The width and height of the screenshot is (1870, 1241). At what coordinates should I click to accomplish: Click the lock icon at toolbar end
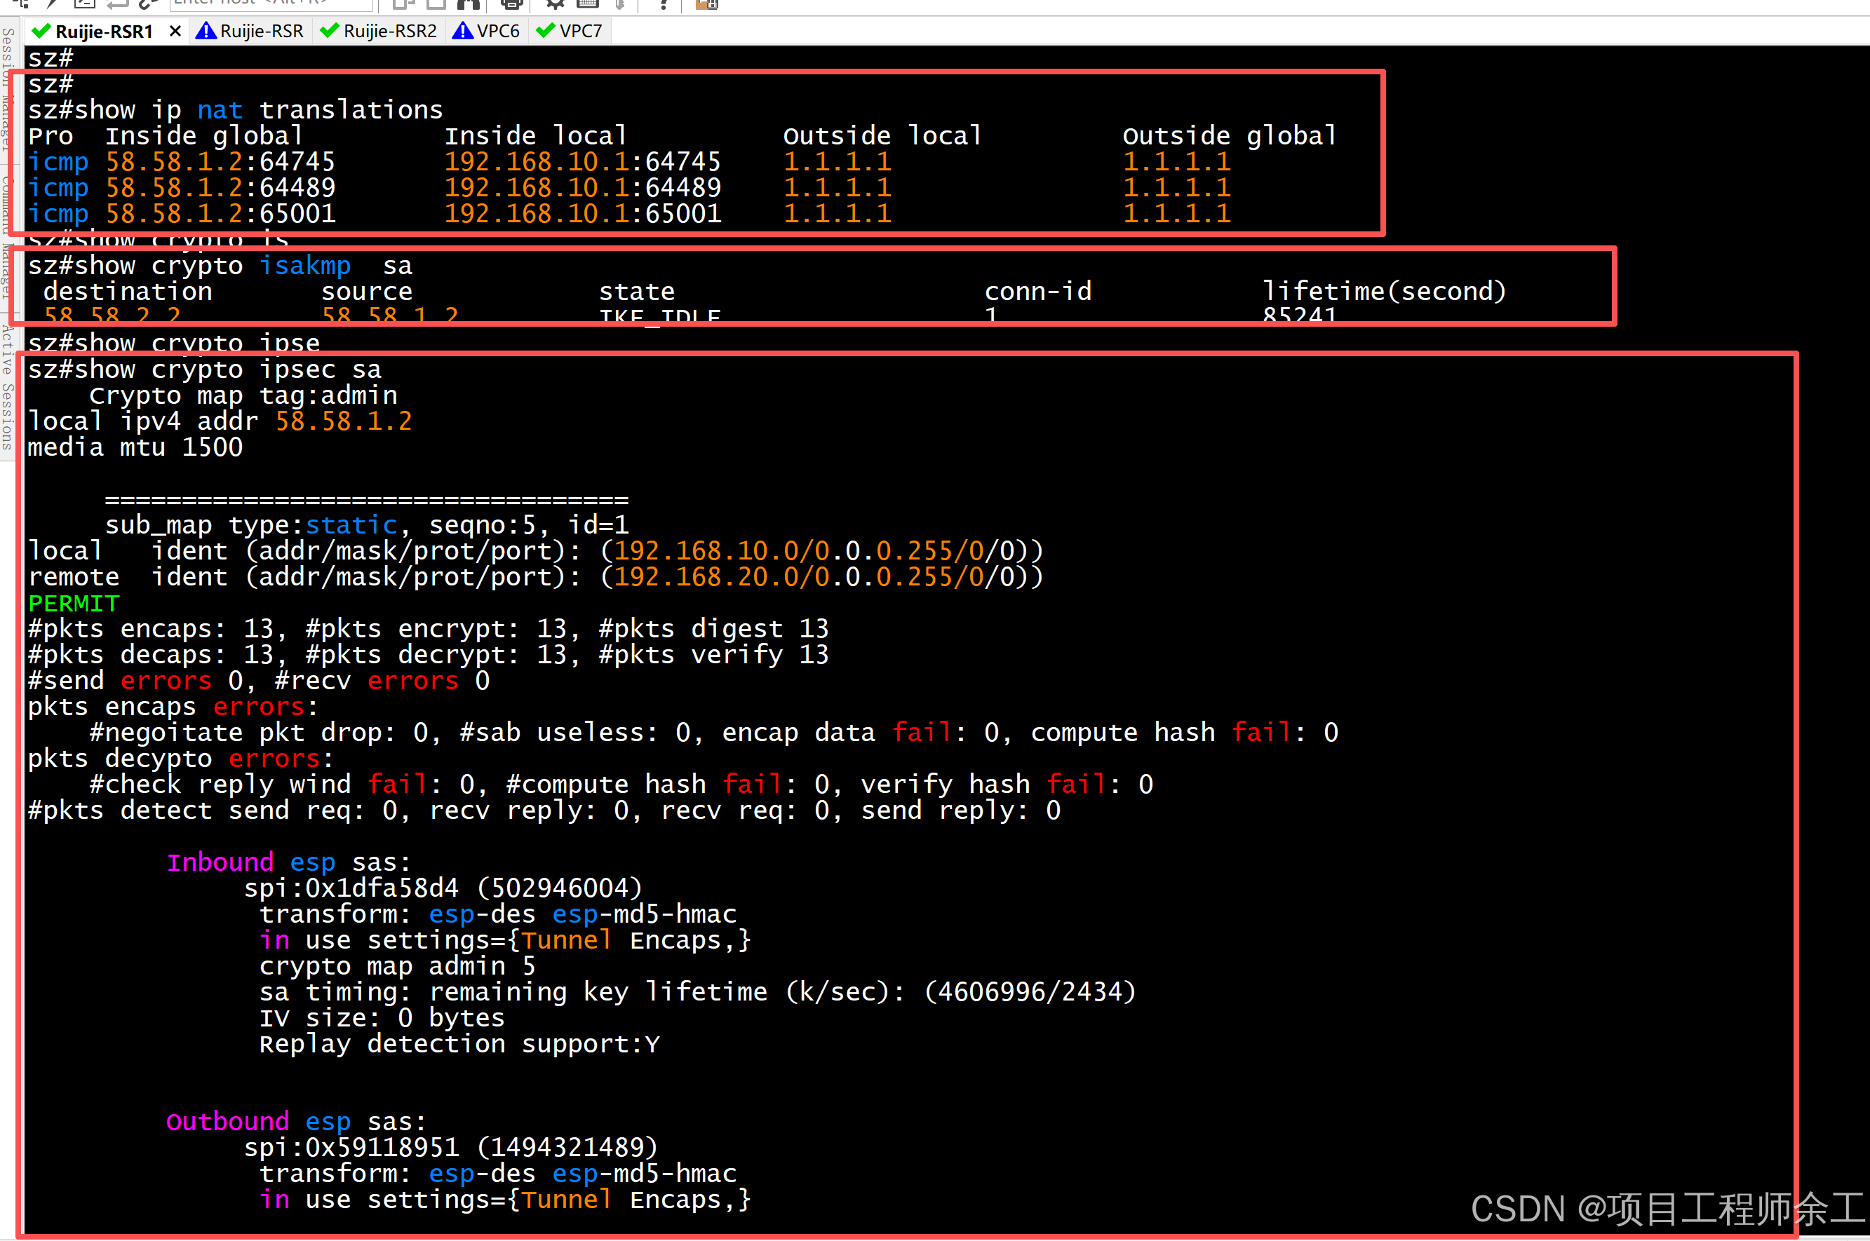(706, 4)
